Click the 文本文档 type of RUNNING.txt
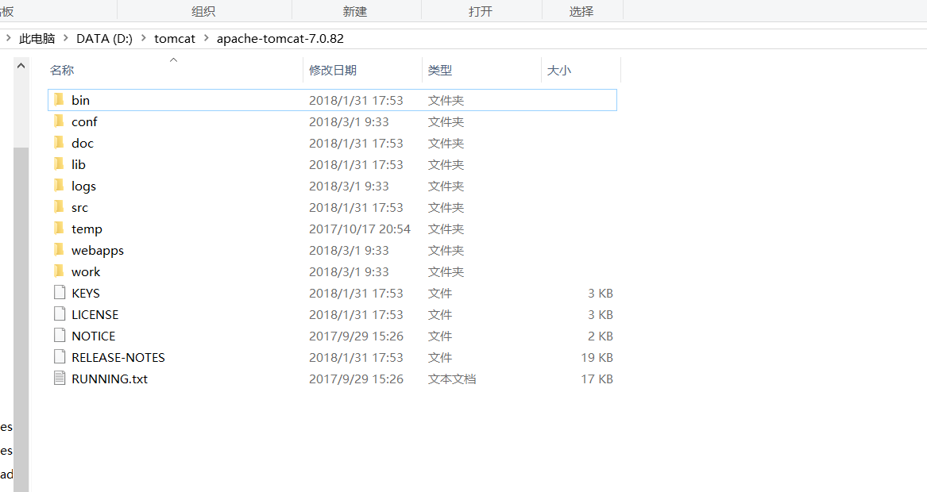 pyautogui.click(x=452, y=379)
